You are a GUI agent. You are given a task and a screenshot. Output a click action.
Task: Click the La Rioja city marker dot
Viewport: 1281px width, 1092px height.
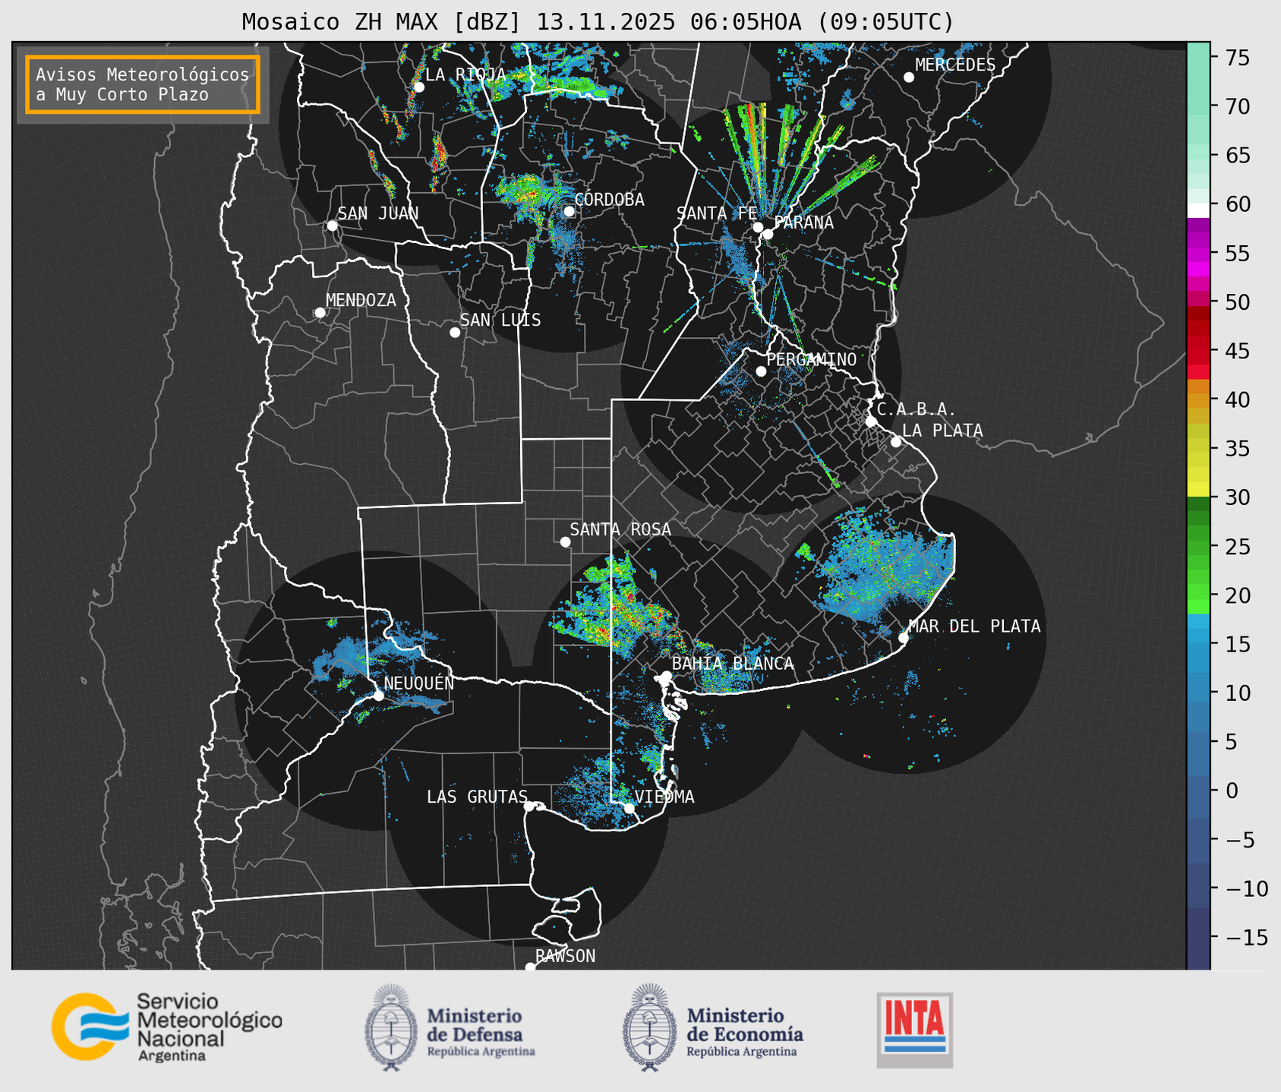tap(418, 87)
